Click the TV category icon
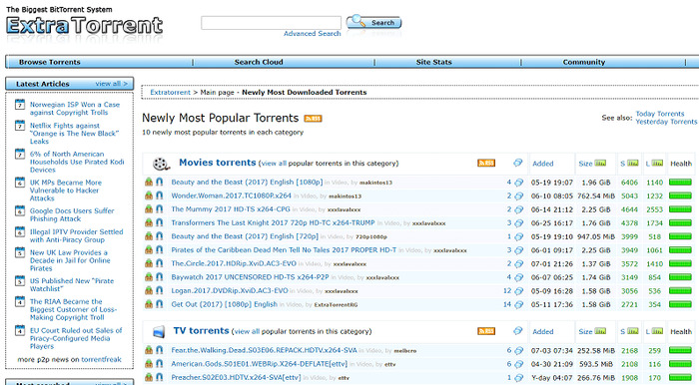This screenshot has height=385, width=699. pos(159,331)
